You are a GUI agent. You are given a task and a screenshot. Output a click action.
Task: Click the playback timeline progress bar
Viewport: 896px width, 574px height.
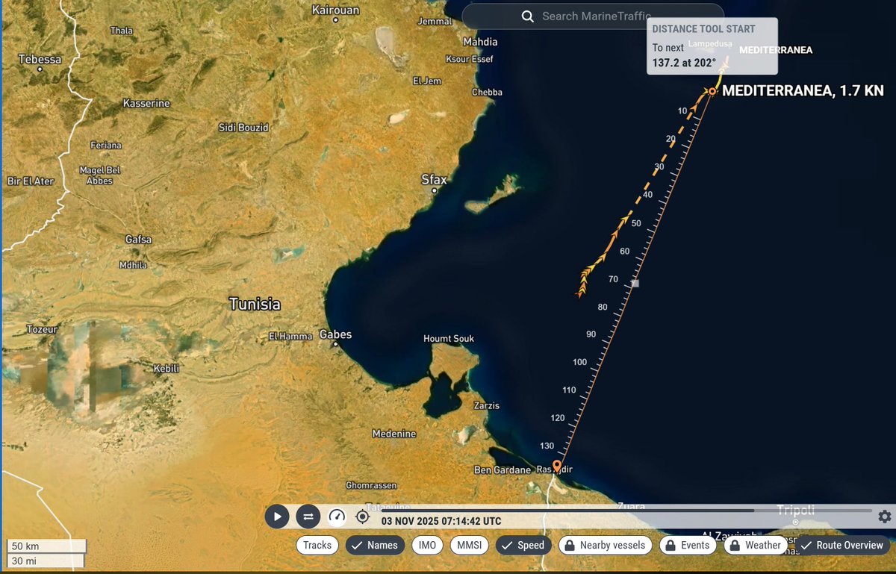click(x=625, y=511)
